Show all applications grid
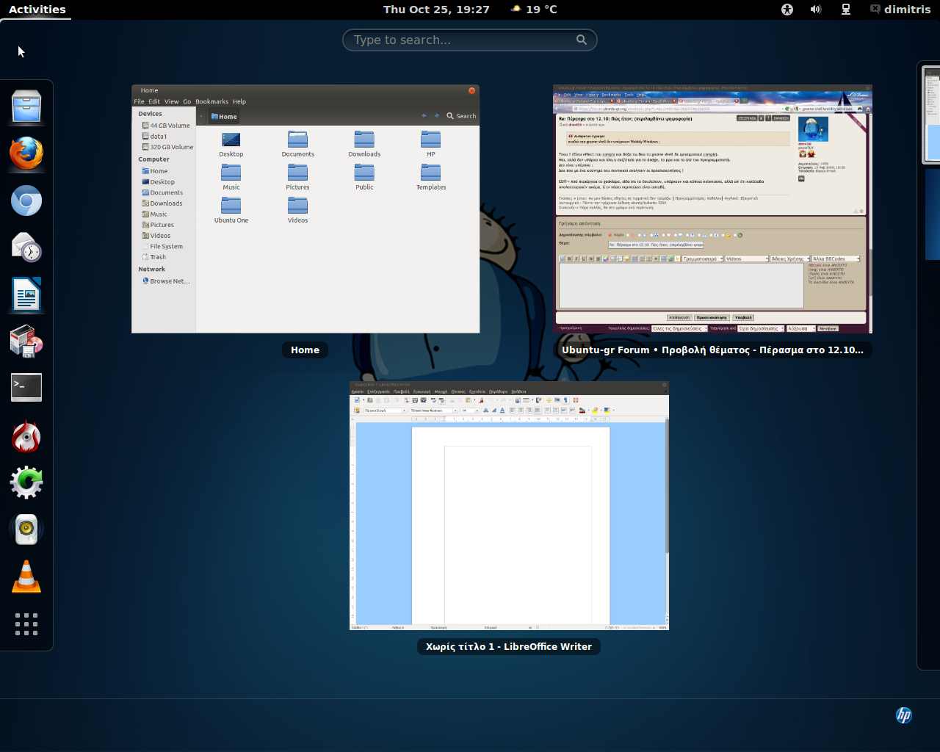 pos(26,623)
